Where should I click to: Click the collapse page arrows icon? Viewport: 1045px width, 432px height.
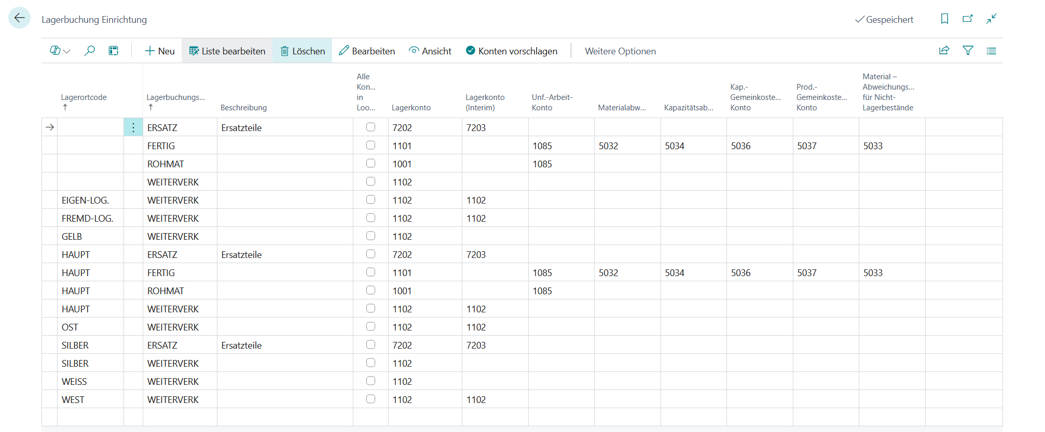tap(991, 19)
